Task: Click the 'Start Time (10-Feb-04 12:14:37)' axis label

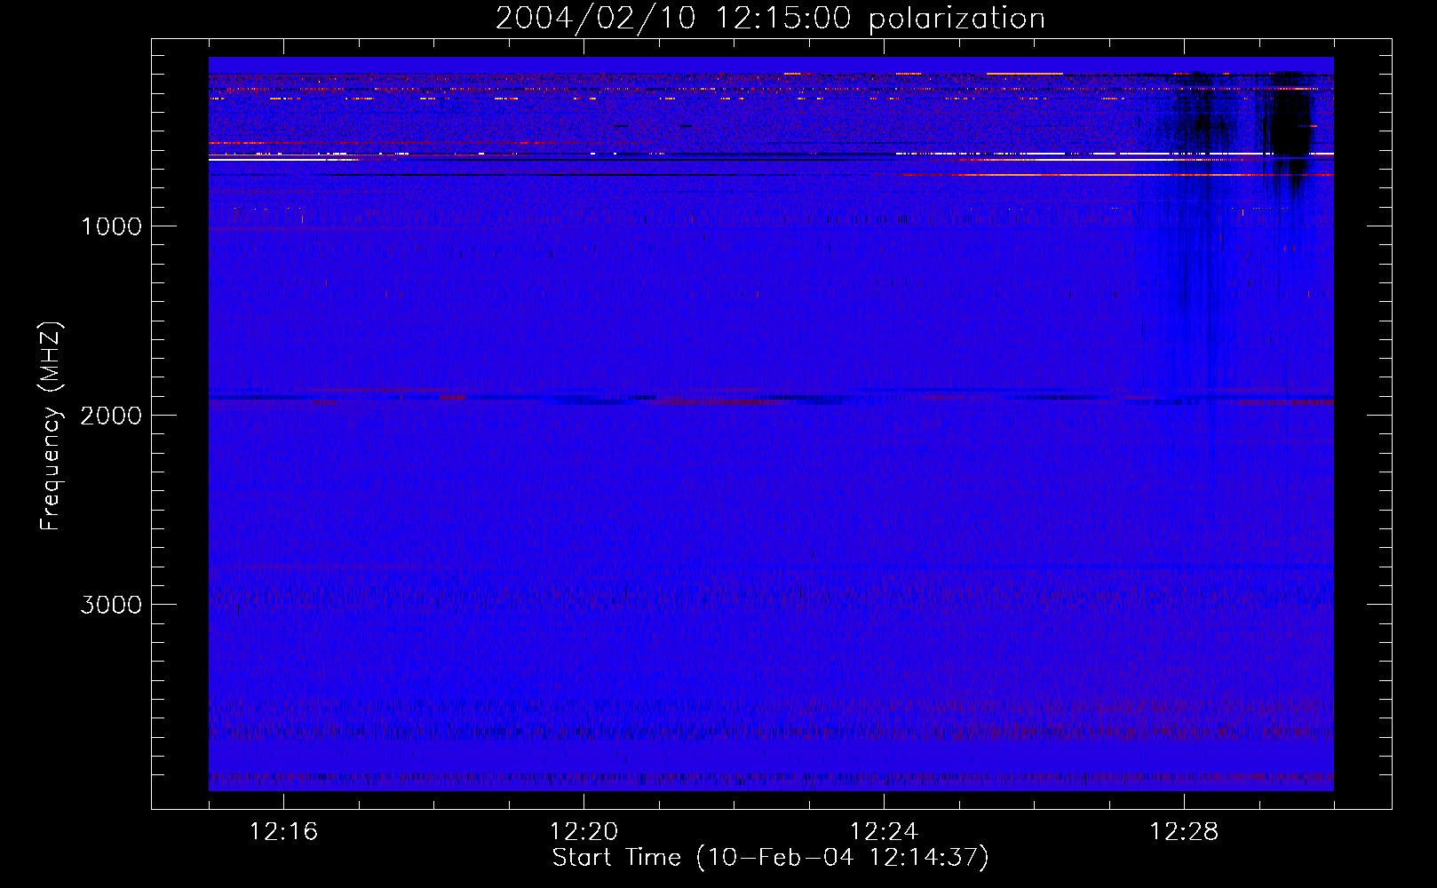Action: (770, 858)
